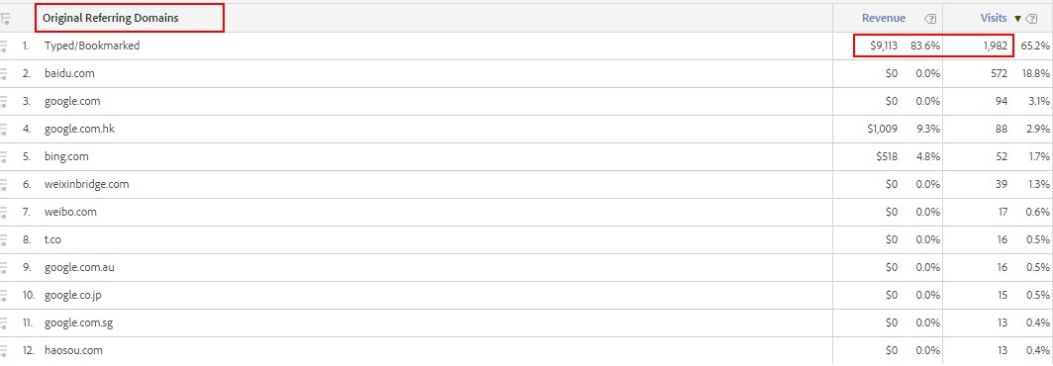The height and width of the screenshot is (366, 1053).
Task: Select the t.co domain entry
Action: (53, 239)
